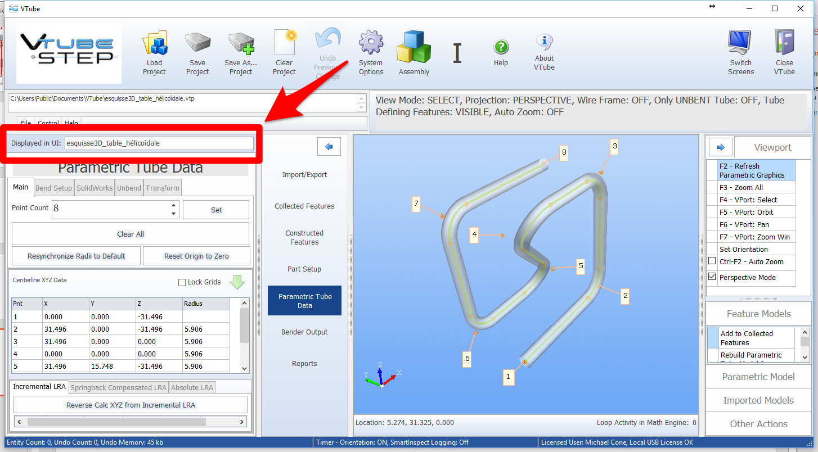
Task: Click the Load Project icon
Action: tap(154, 44)
